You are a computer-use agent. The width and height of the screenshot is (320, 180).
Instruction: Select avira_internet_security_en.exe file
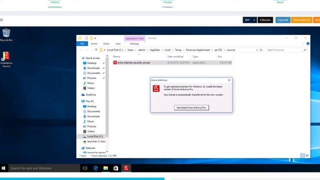[172, 62]
